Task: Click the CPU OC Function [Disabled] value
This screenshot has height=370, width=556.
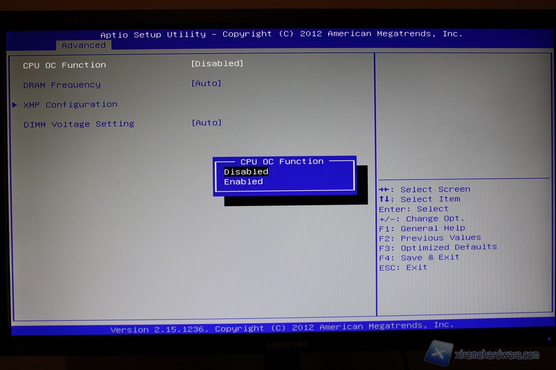Action: (x=217, y=63)
